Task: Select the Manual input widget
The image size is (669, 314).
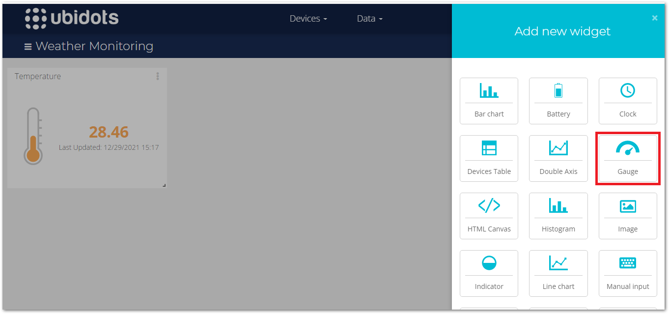Action: (x=627, y=273)
